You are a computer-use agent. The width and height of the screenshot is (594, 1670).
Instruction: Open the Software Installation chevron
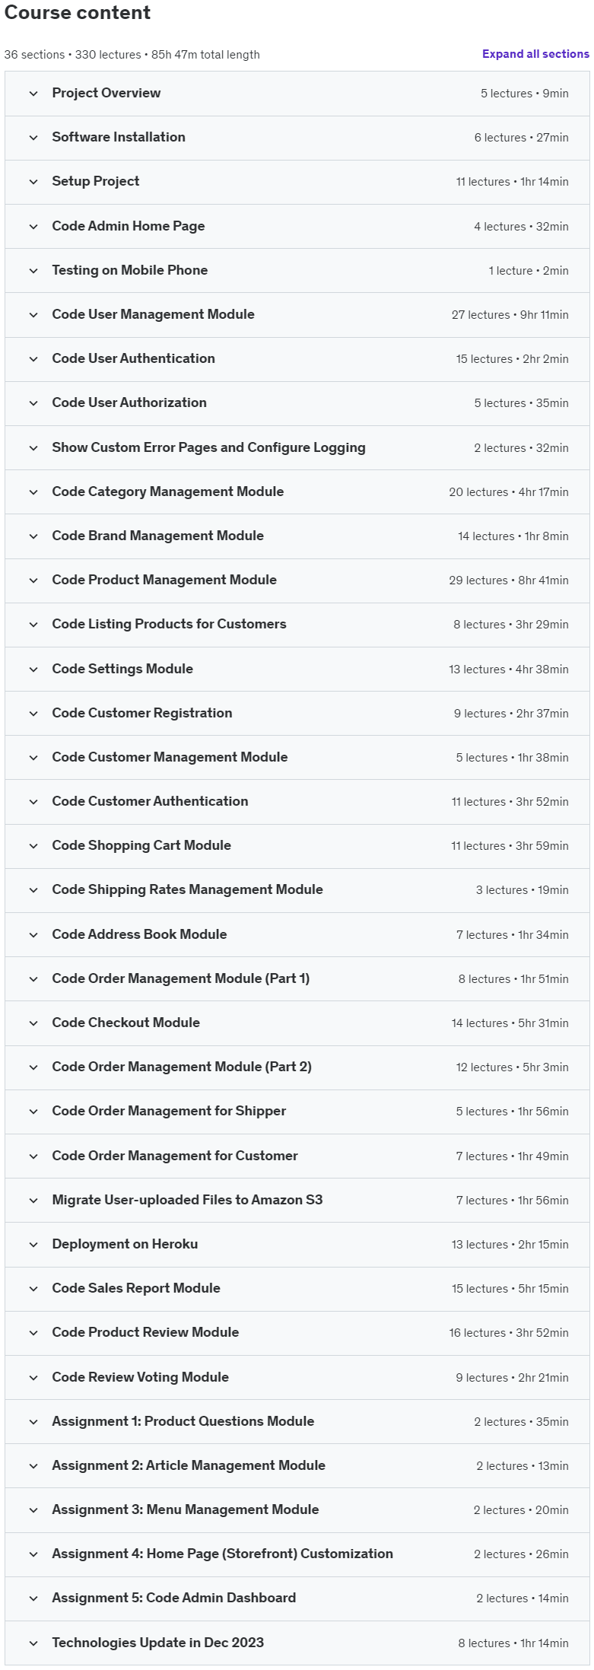tap(33, 138)
